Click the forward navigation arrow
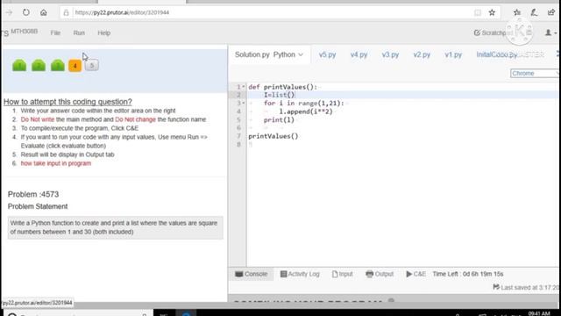The image size is (561, 316). pyautogui.click(x=9, y=12)
